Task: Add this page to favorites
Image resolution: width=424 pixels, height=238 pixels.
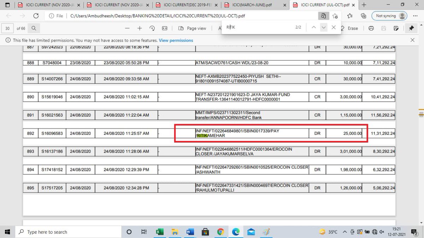Action: pyautogui.click(x=335, y=16)
